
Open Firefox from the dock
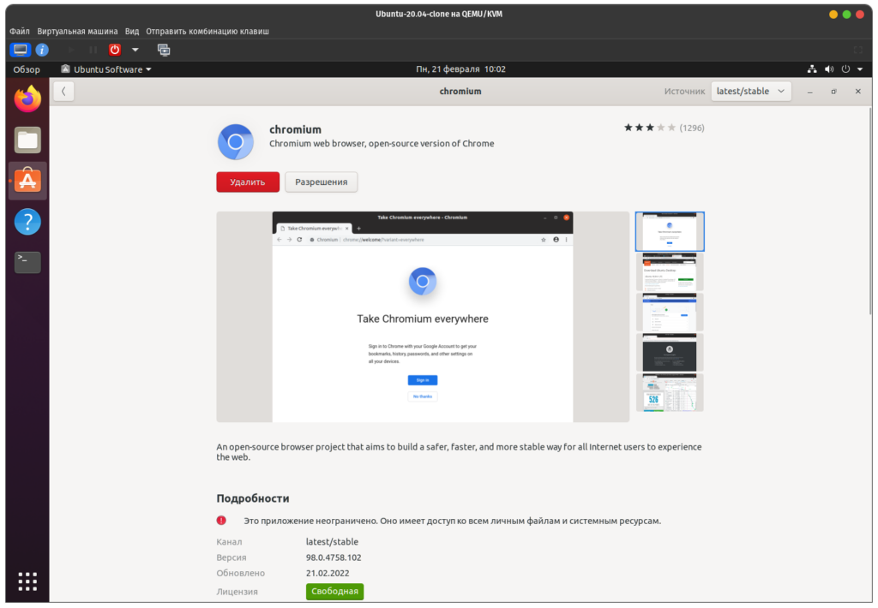[27, 99]
